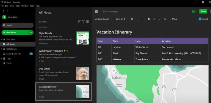Click the Dog Sitting dog thumbnail
The width and height of the screenshot is (211, 103).
pyautogui.click(x=83, y=74)
